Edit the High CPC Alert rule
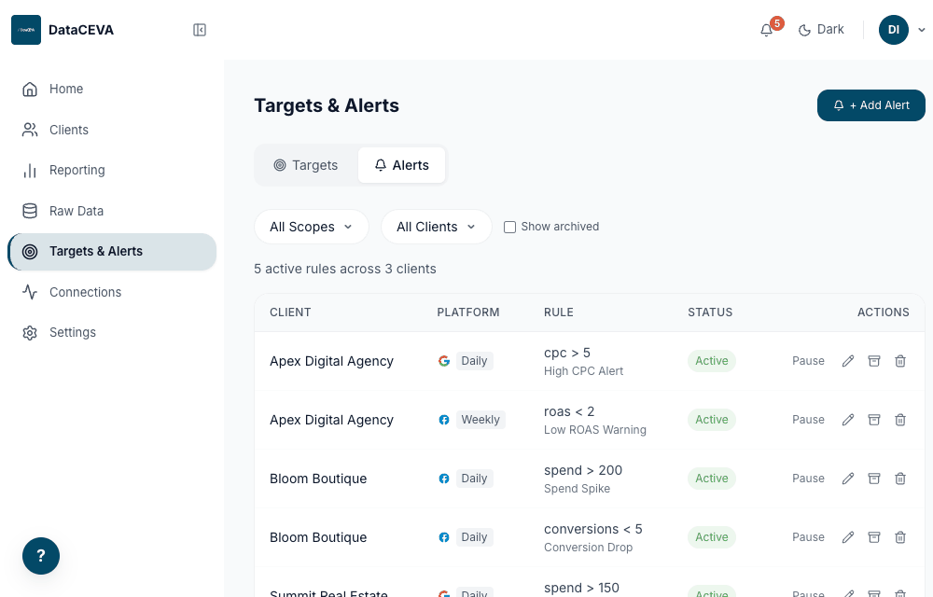 coord(848,361)
